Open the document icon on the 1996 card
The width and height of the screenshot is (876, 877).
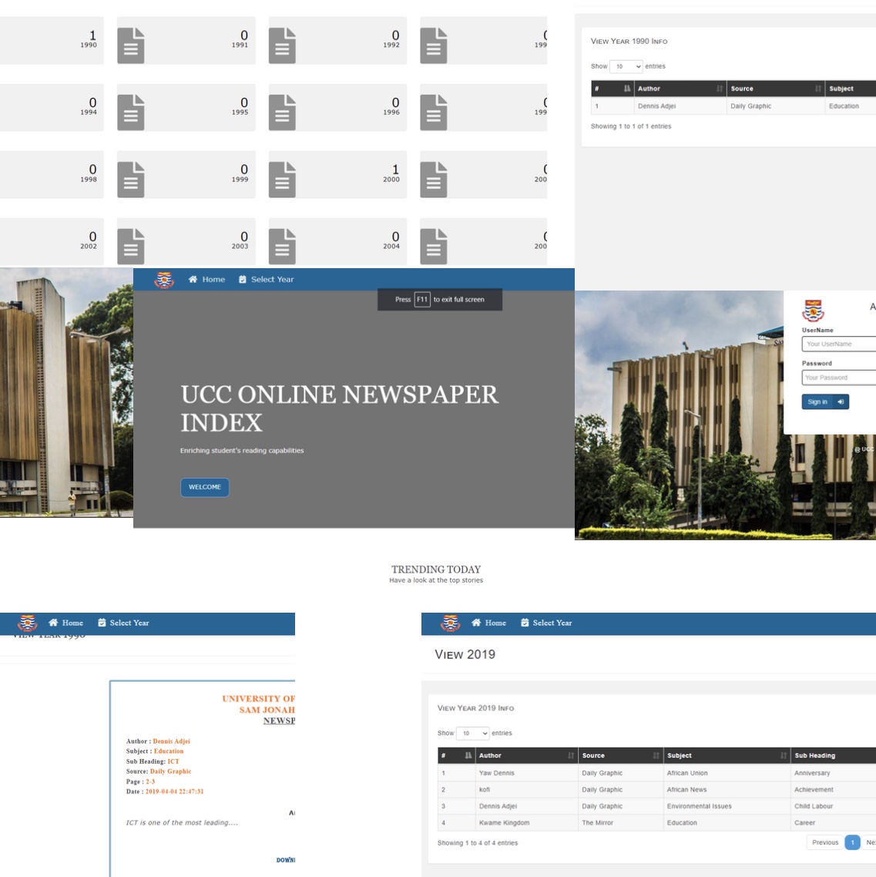[x=282, y=113]
